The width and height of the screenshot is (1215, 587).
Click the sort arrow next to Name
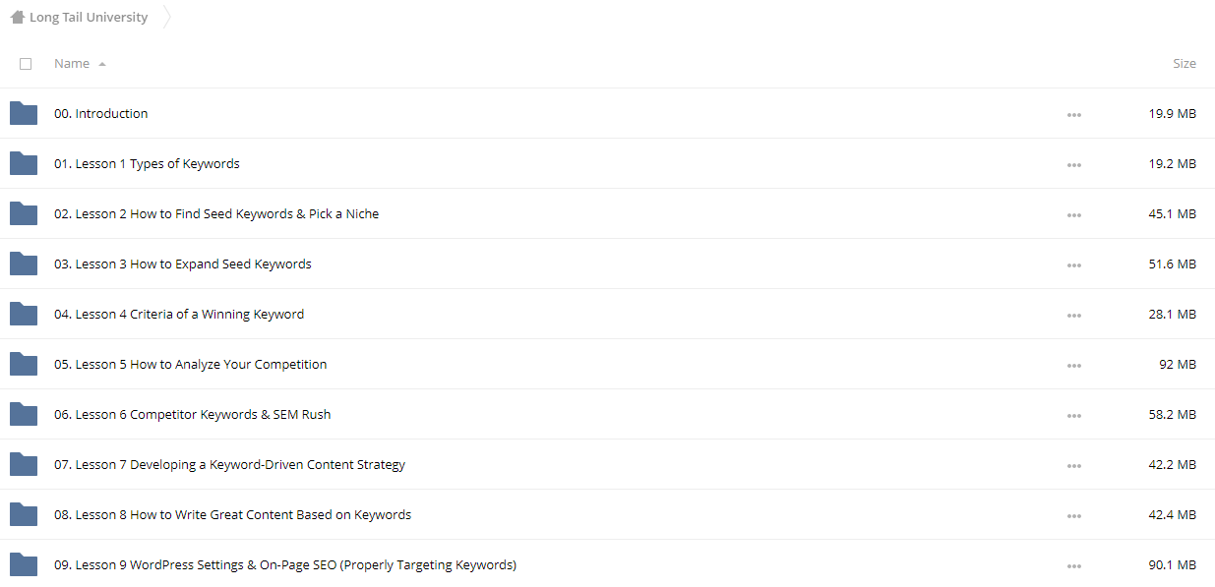[x=102, y=64]
